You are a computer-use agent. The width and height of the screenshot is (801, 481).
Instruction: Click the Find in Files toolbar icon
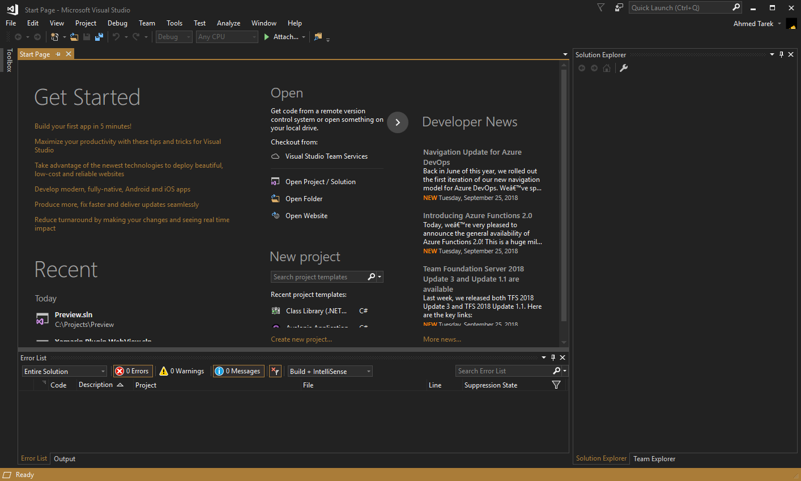(x=318, y=37)
